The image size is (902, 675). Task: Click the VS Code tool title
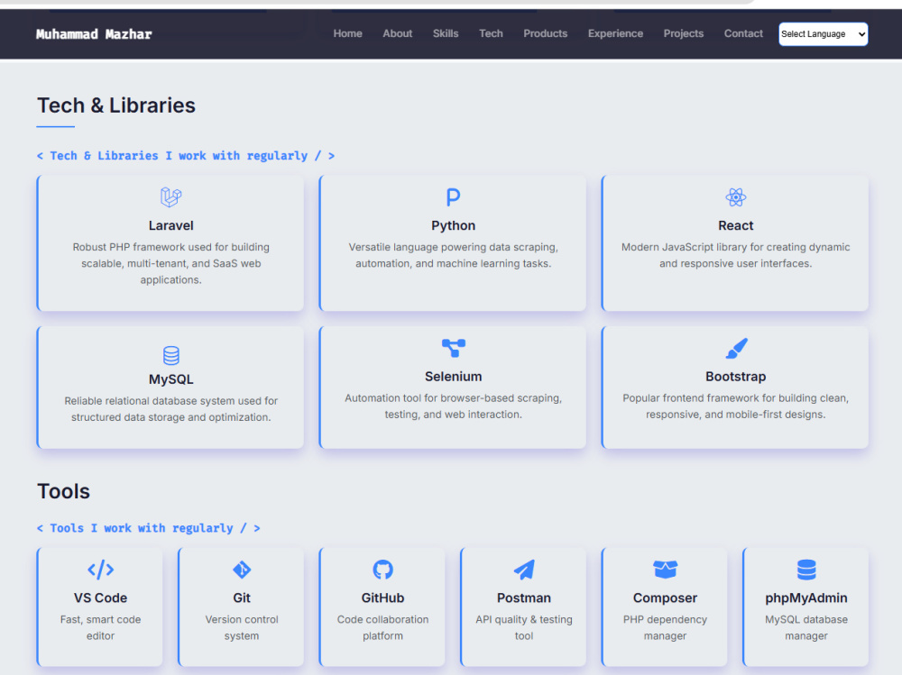click(x=101, y=598)
